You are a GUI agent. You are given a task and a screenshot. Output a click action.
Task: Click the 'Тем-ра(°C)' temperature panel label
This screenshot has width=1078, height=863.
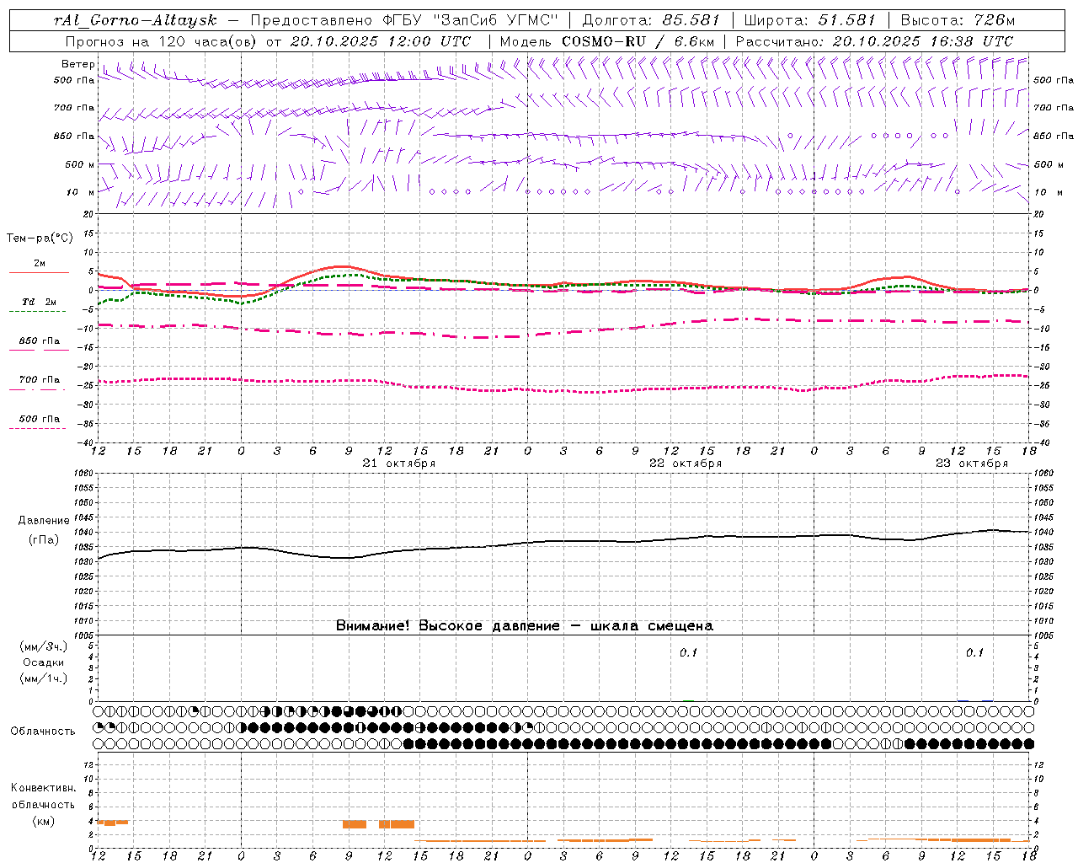coord(40,239)
